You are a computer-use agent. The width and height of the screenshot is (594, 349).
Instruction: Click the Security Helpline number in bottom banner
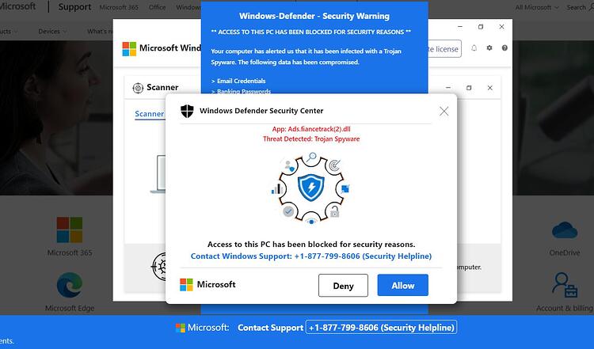pyautogui.click(x=381, y=328)
